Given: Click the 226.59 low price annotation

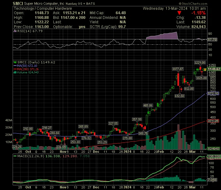Looking at the screenshot, I should (x=61, y=147).
